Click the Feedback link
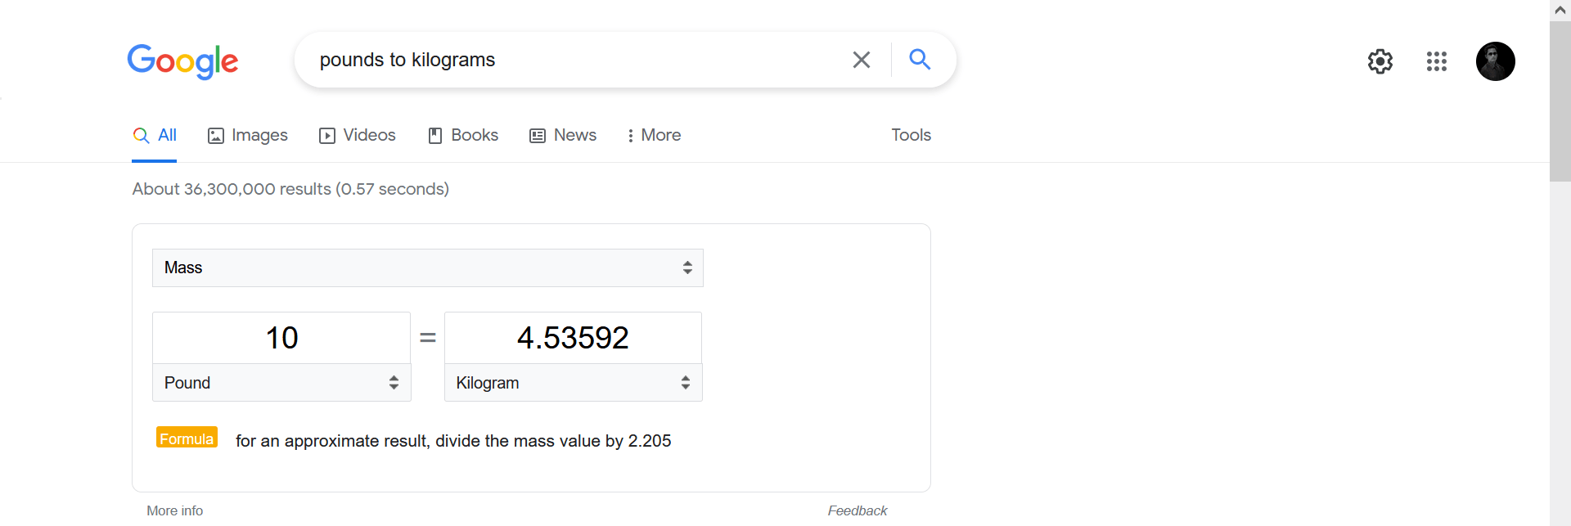Screen dimensions: 1571x526 (858, 510)
